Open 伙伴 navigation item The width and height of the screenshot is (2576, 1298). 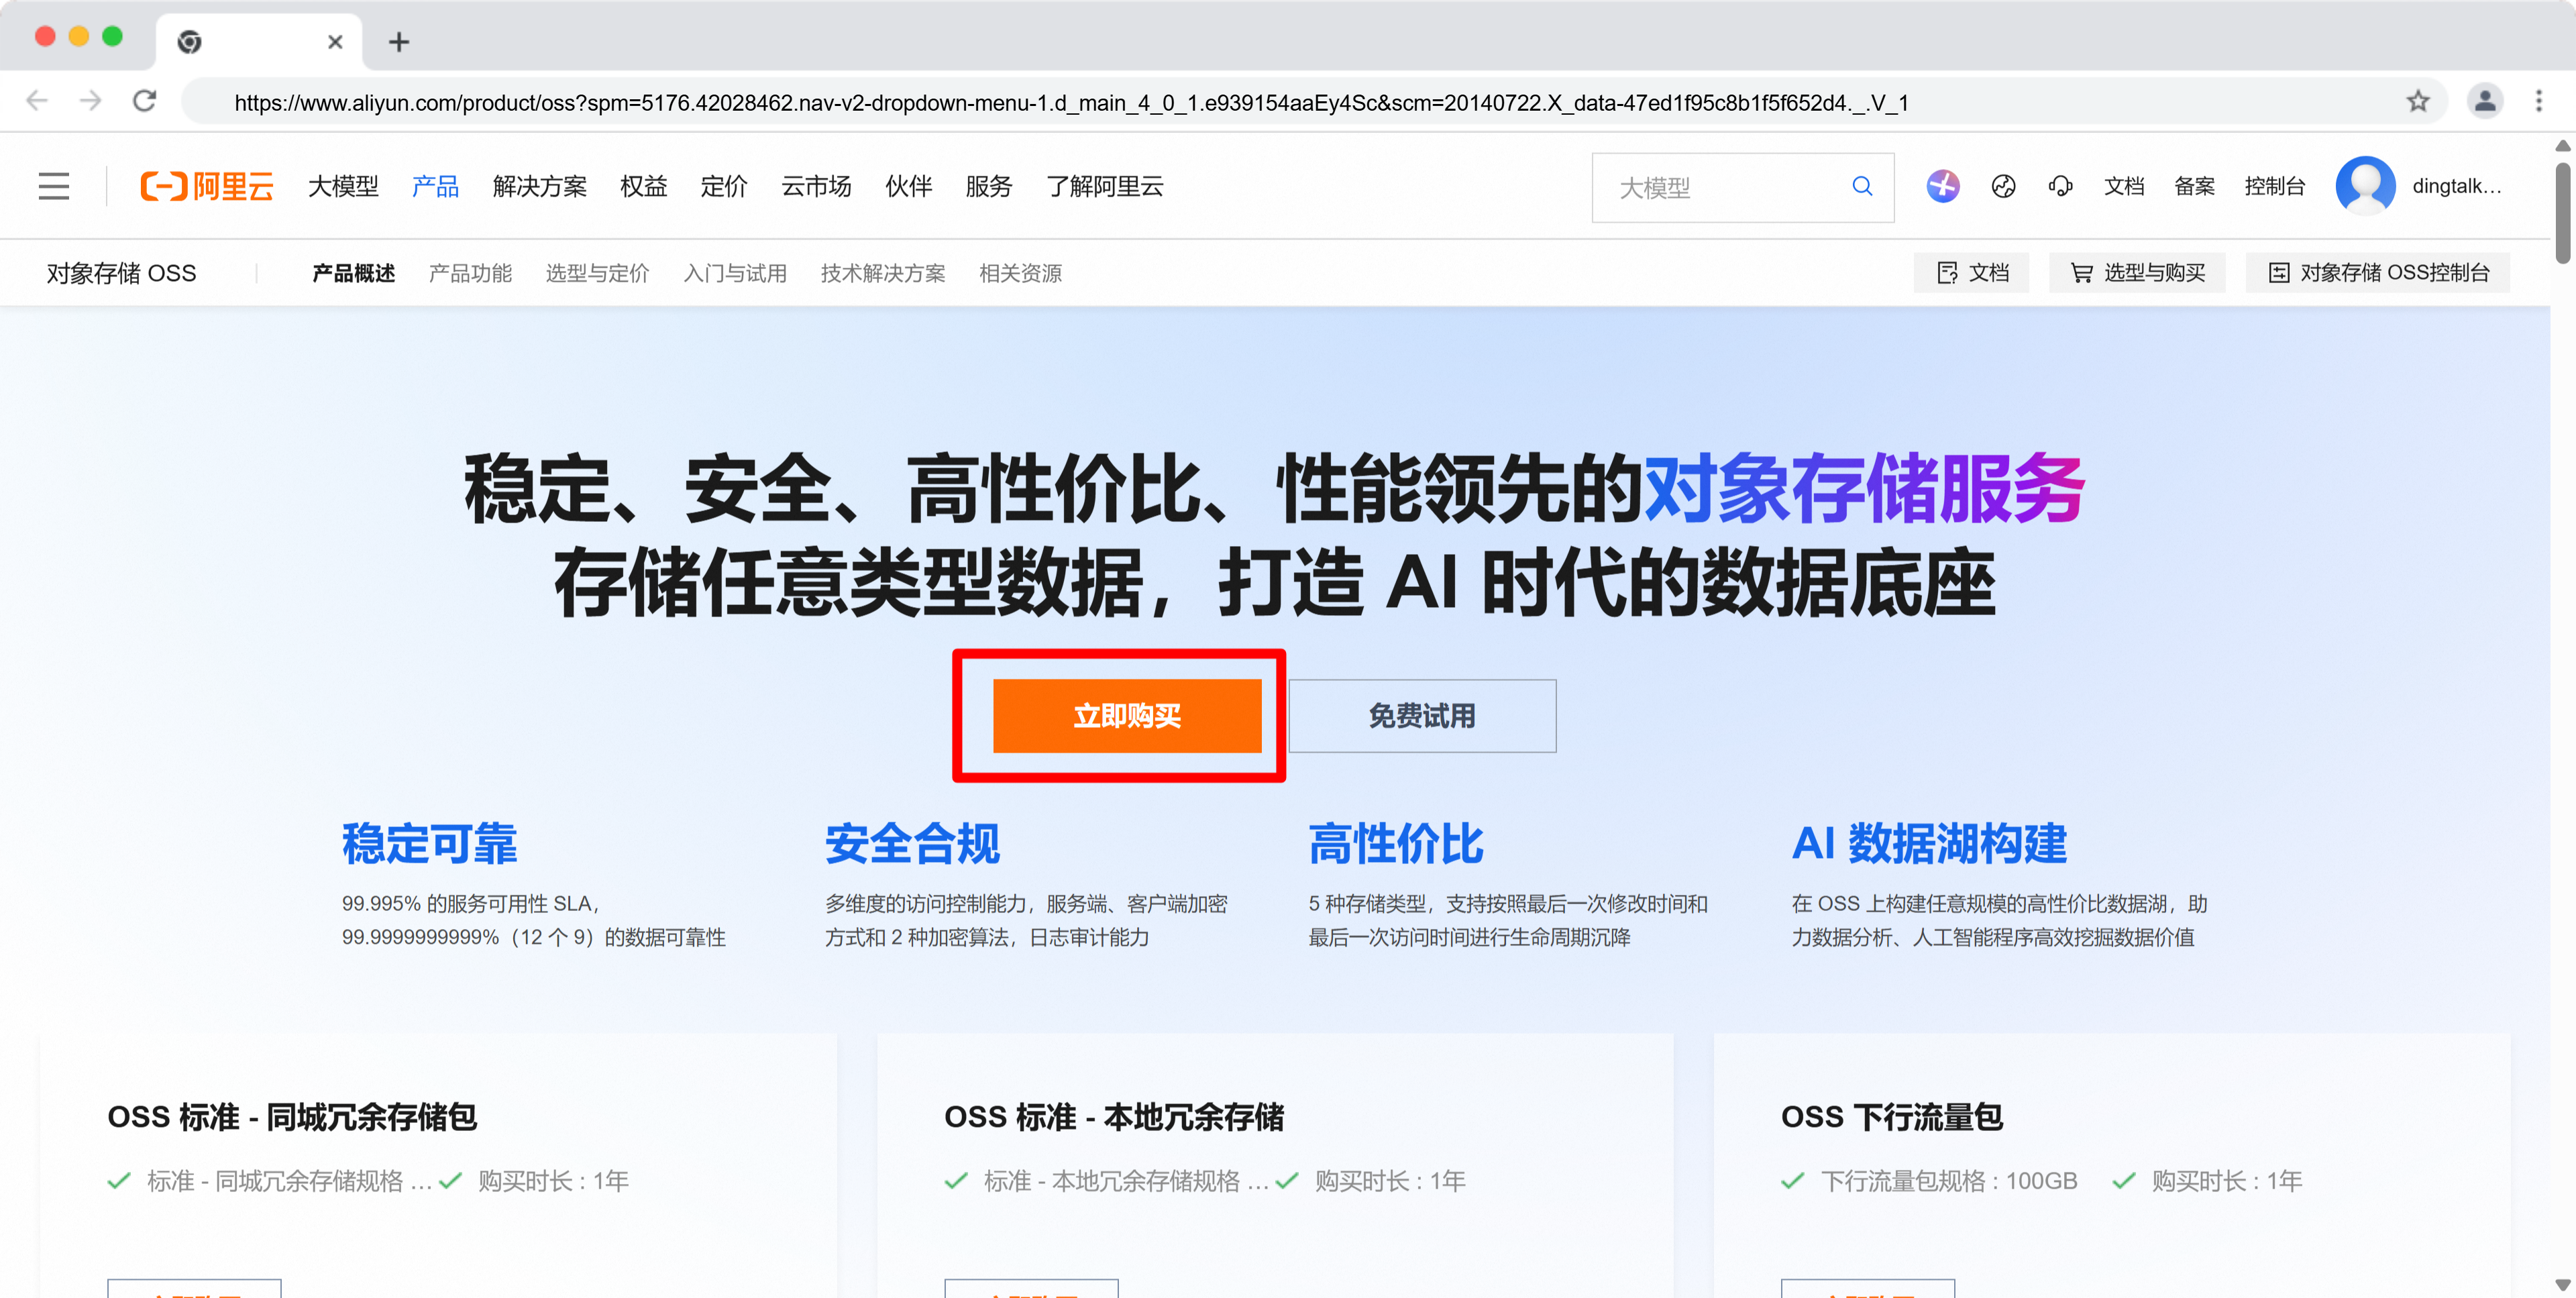click(908, 186)
